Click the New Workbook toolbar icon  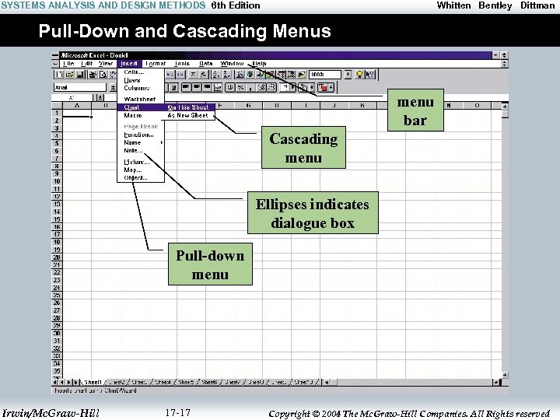[x=59, y=75]
